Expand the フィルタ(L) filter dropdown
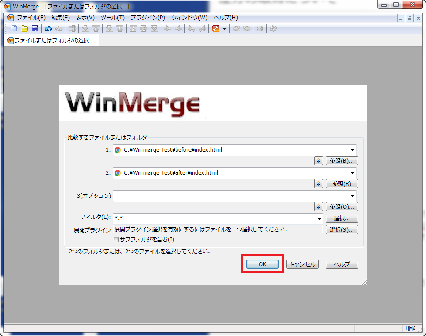The image size is (426, 336). click(319, 218)
